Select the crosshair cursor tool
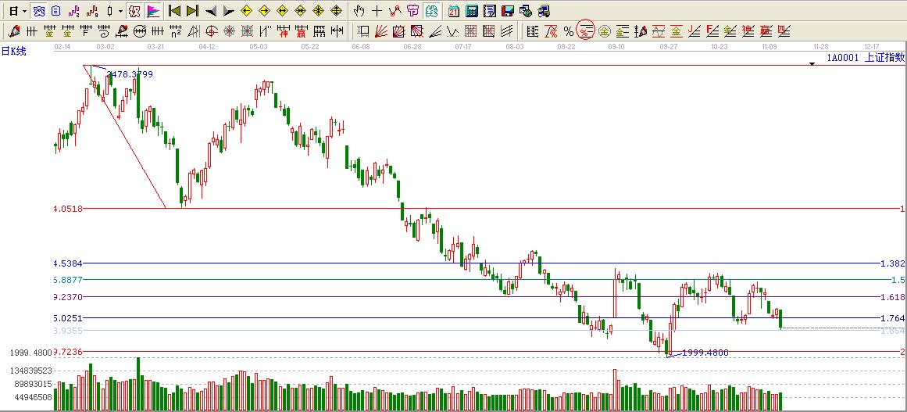Image resolution: width=907 pixels, height=412 pixels. coord(377,11)
